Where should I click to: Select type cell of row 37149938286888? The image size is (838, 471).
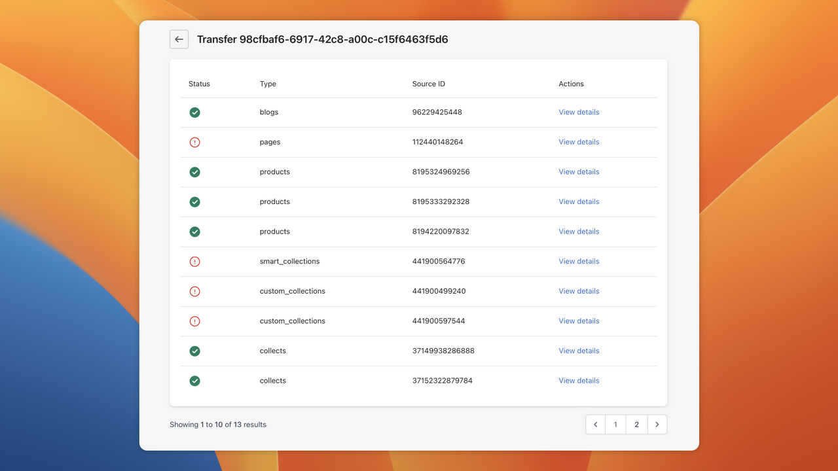tap(273, 351)
